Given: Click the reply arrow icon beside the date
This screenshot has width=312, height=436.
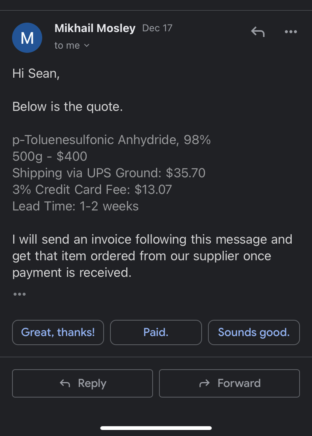Looking at the screenshot, I should coord(258,32).
